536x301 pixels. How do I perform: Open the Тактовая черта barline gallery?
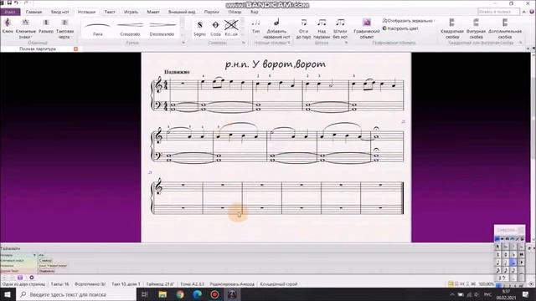64,28
